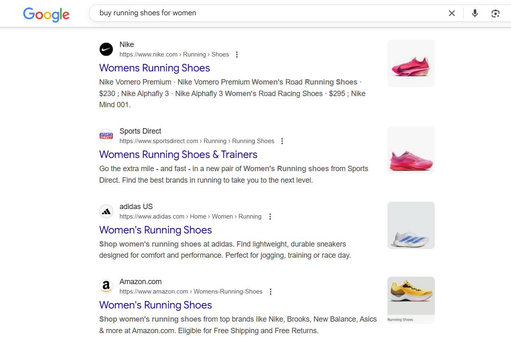Open the three-dot menu beside the Nike result

click(237, 54)
